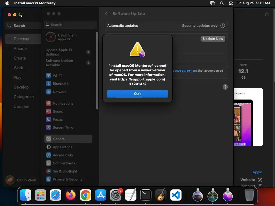The width and height of the screenshot is (275, 206).
Task: Open the Website link in App Store
Action: 251,180
